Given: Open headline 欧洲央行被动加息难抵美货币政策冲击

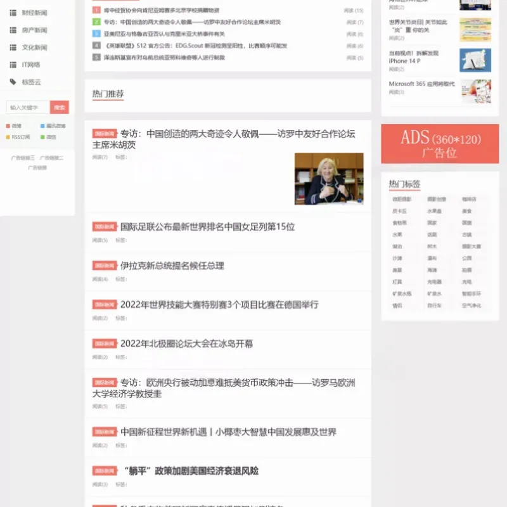Looking at the screenshot, I should point(224,388).
